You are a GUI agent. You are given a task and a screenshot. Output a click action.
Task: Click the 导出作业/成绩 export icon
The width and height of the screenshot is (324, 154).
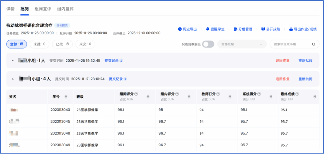click(291, 29)
